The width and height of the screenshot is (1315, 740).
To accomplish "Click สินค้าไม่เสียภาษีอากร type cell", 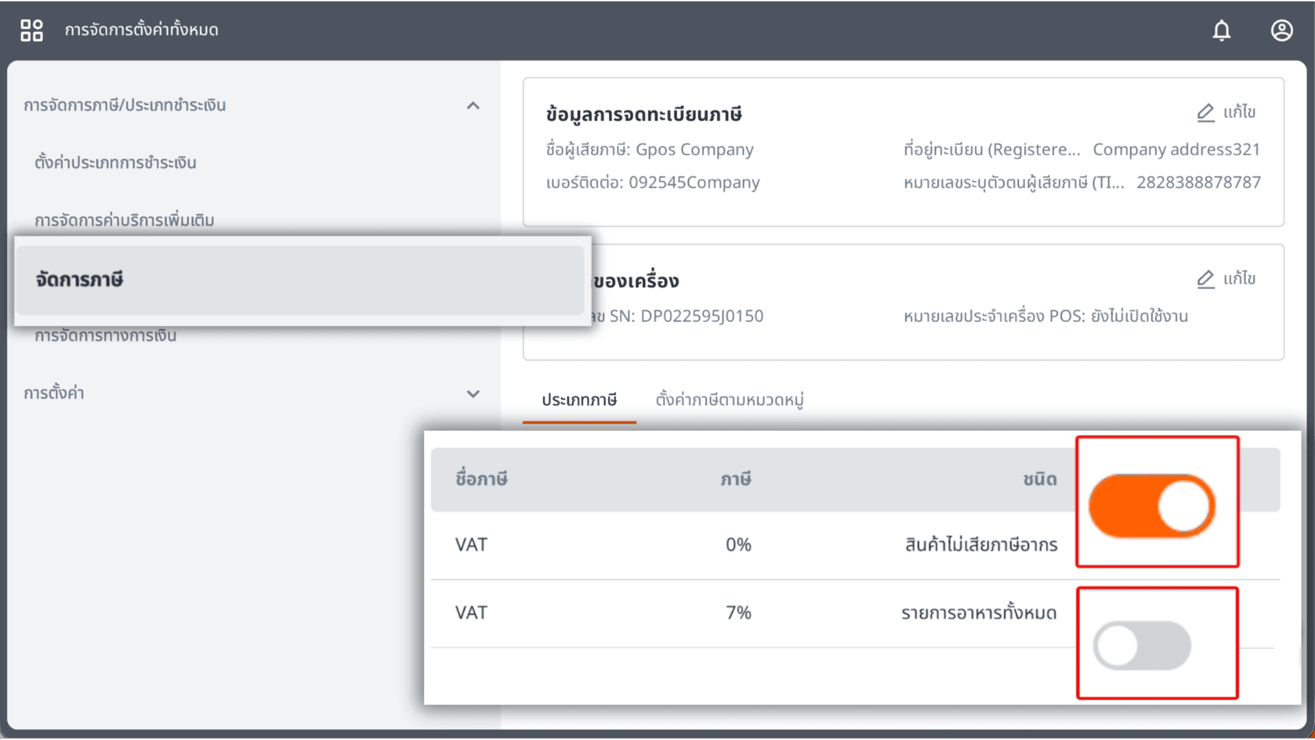I will coord(981,545).
